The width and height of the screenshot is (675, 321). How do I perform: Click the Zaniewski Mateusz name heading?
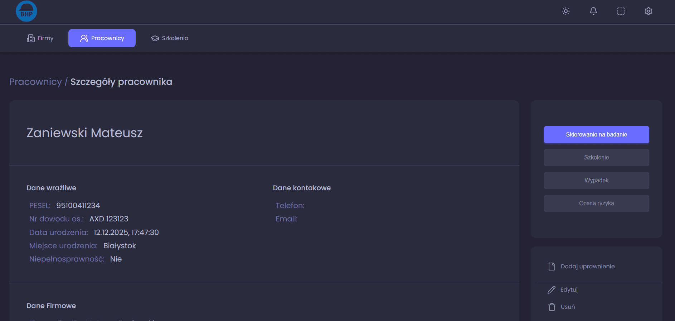(x=84, y=133)
